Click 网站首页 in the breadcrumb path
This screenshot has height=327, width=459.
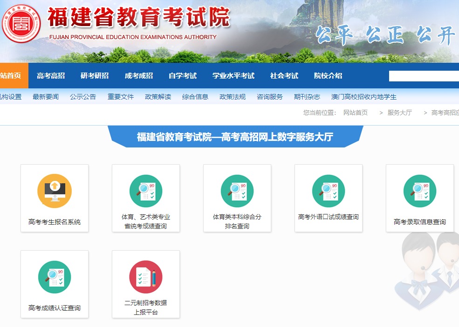click(x=356, y=113)
